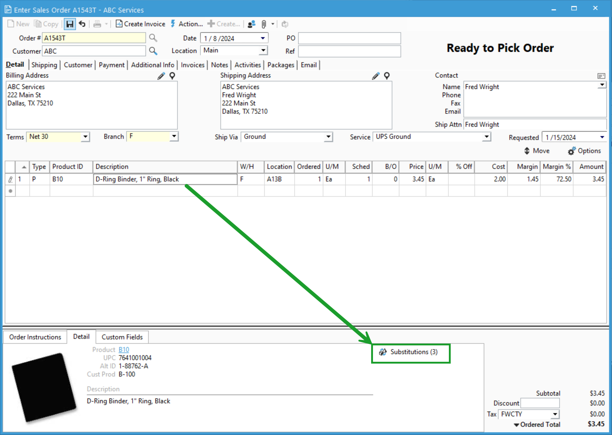This screenshot has width=612, height=435.
Task: Click the Undo arrow icon
Action: pyautogui.click(x=82, y=24)
